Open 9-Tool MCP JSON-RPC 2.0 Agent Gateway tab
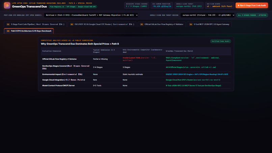Viewport: 272px width, 153px height. coord(209,24)
